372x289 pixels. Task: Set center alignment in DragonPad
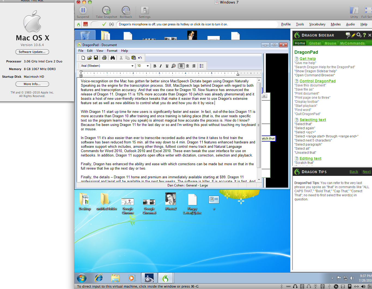188,66
